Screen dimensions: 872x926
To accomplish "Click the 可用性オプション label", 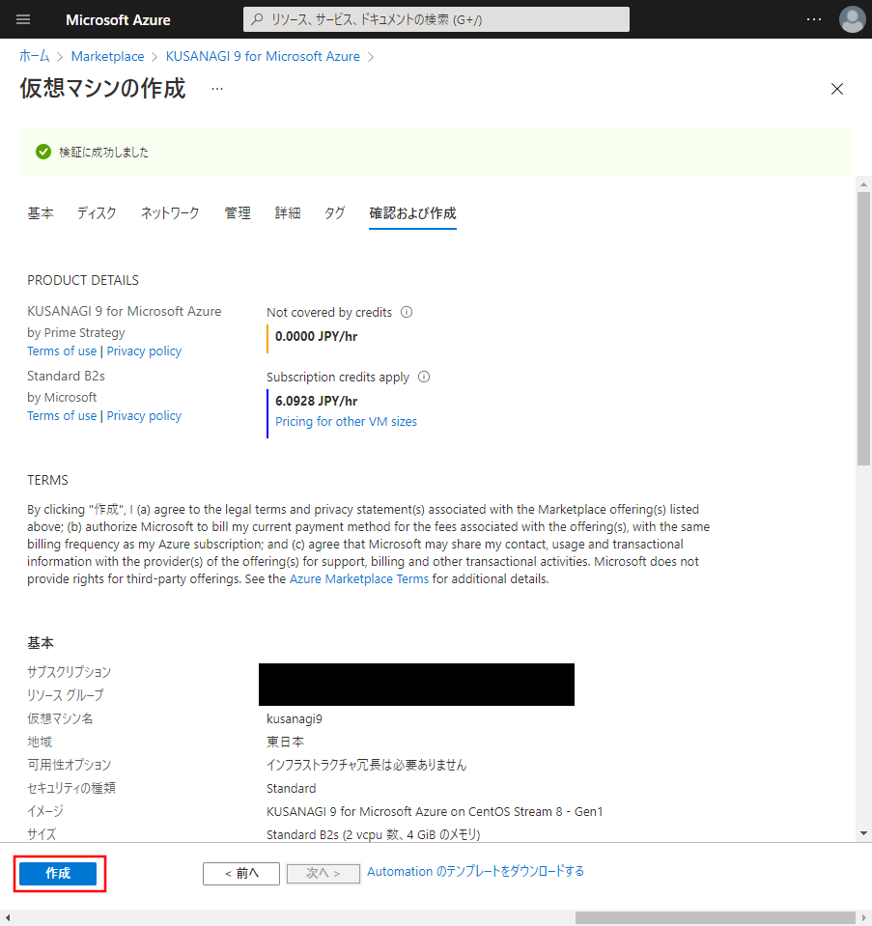I will click(69, 765).
